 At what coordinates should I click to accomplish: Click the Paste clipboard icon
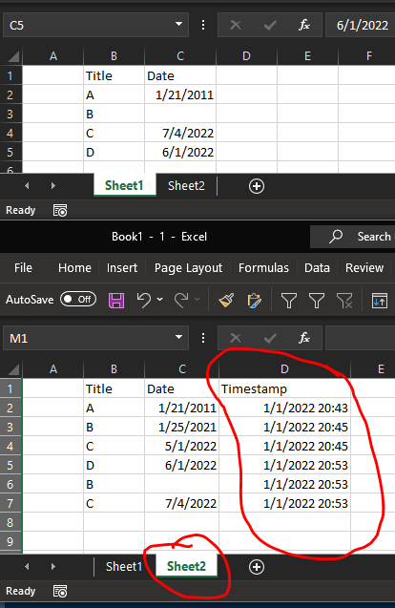tap(254, 301)
